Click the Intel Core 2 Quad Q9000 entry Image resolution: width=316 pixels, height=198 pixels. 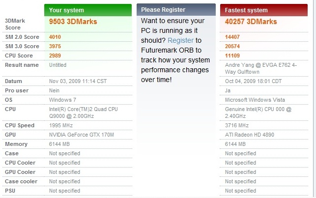pos(83,113)
